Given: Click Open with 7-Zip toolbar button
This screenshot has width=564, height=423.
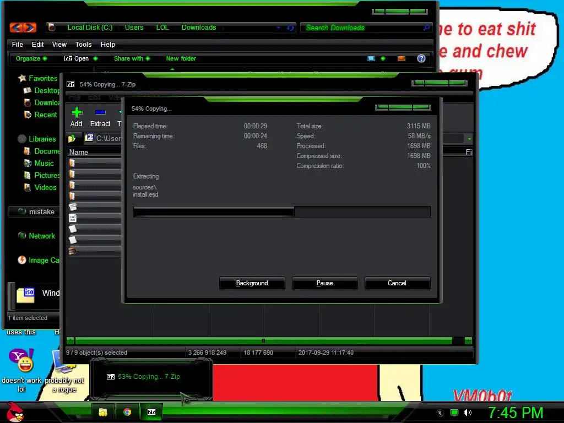Looking at the screenshot, I should (x=76, y=58).
